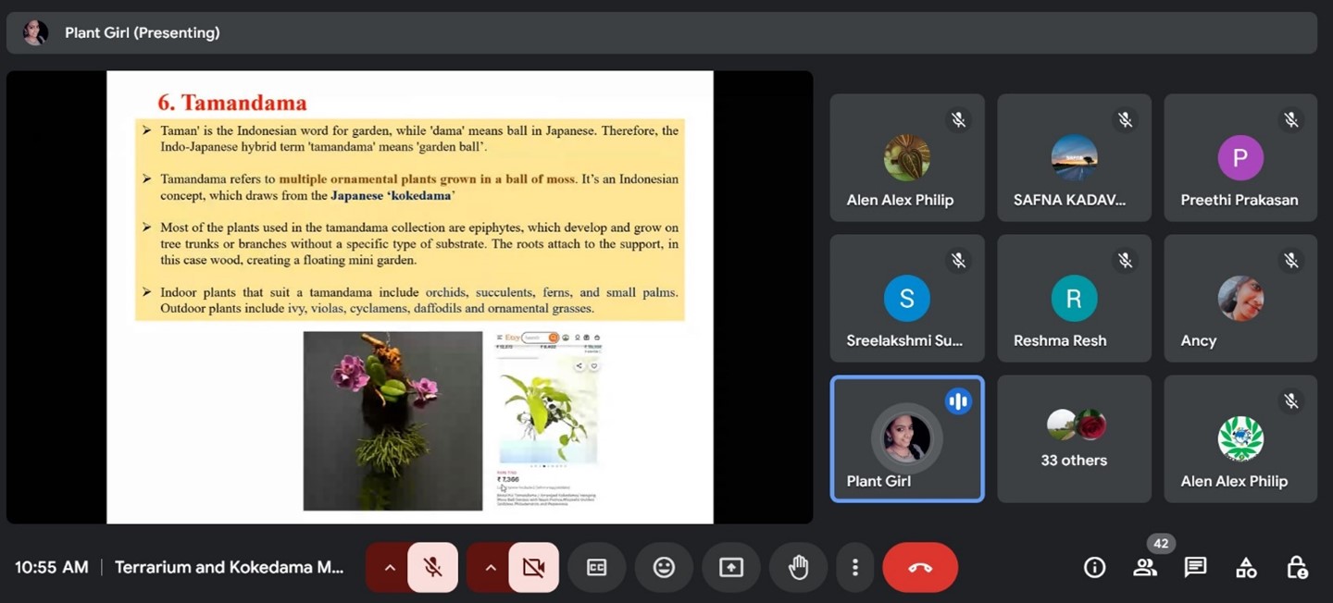Open host controls lock icon
Screen dimensions: 1333x603
click(1296, 567)
